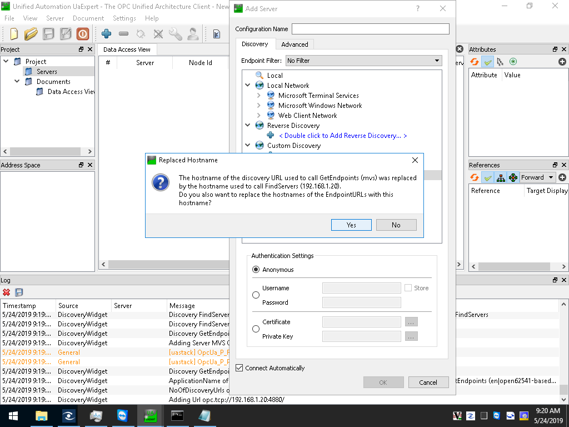Expand Microsoft Windows Network
The image size is (569, 427).
pyautogui.click(x=258, y=105)
